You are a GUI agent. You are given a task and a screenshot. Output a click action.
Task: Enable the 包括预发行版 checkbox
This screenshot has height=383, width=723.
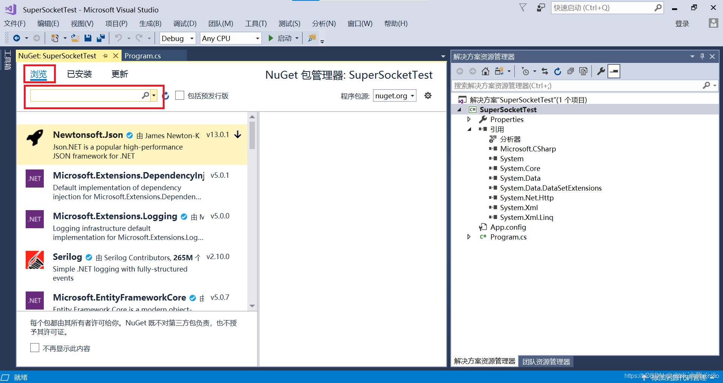point(180,95)
